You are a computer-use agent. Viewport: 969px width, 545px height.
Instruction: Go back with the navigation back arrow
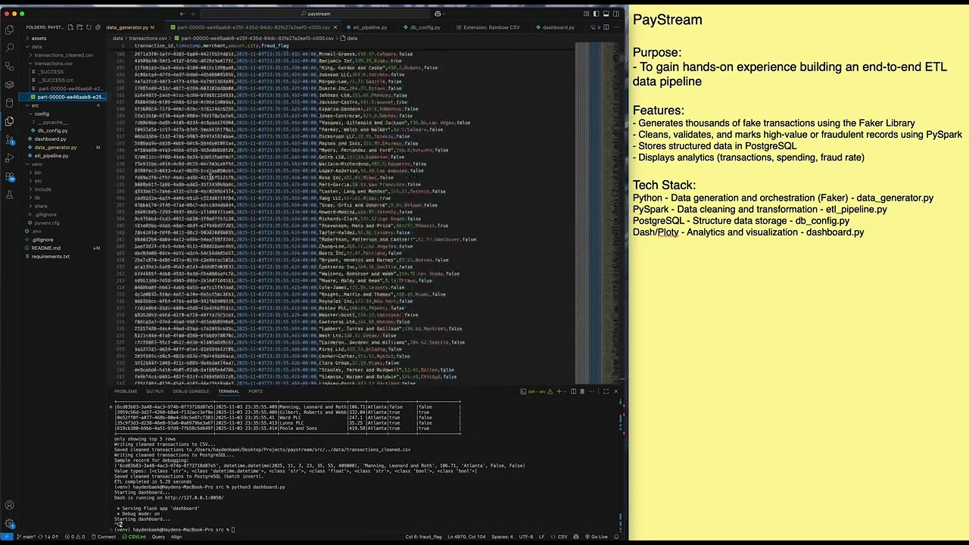click(x=182, y=14)
